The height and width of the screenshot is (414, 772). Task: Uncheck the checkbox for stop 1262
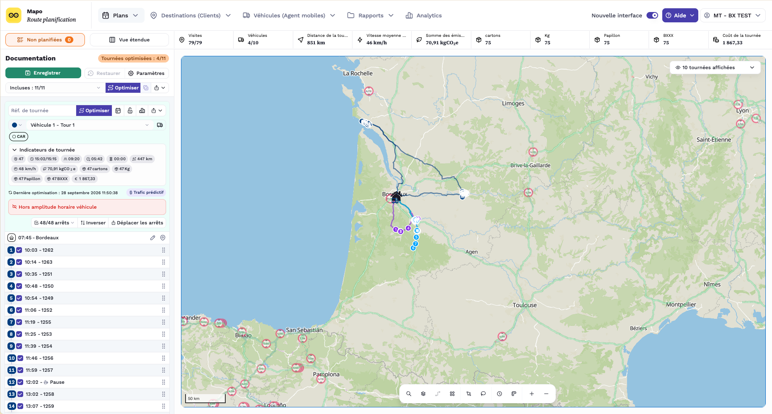[19, 250]
